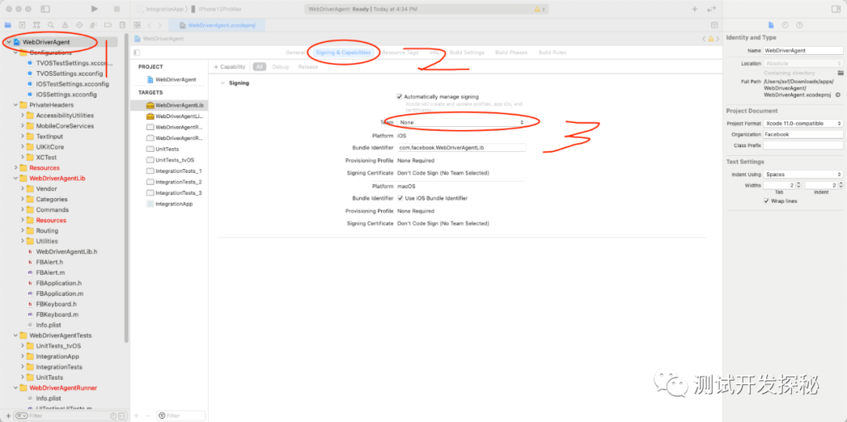Toggle the navigator sidebar visibility
The width and height of the screenshot is (847, 422).
(x=45, y=9)
